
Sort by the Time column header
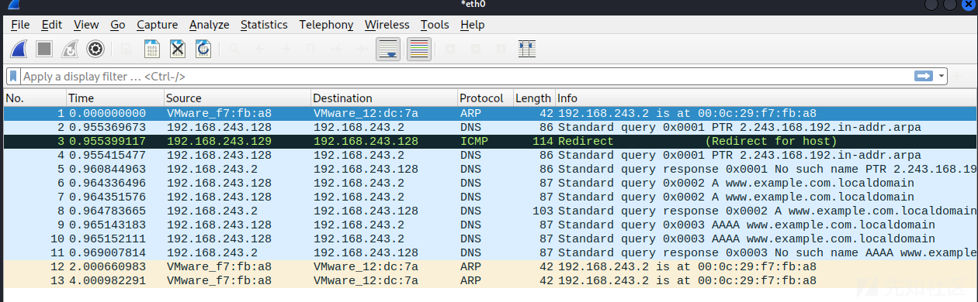pyautogui.click(x=115, y=98)
